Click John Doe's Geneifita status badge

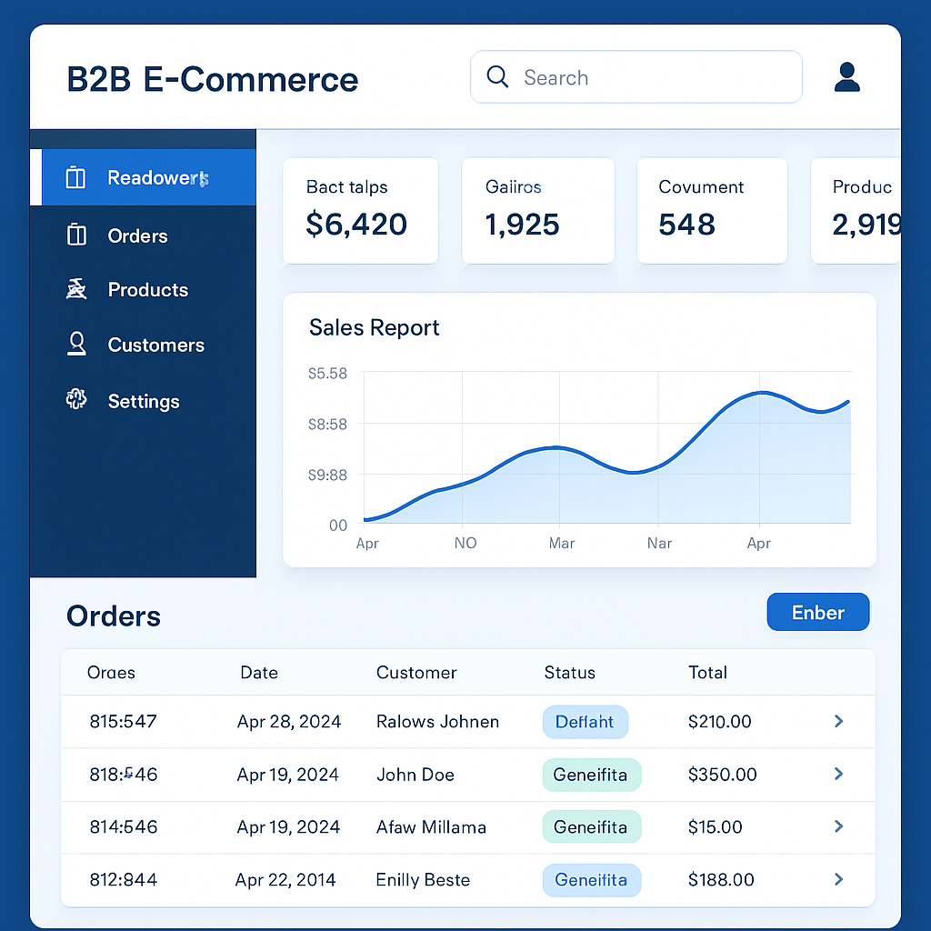(591, 775)
